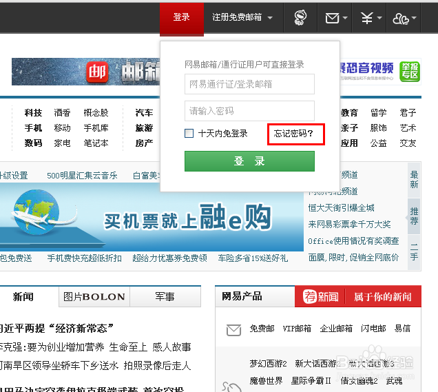
Task: Switch to the 图片BOLON tab
Action: tap(94, 297)
